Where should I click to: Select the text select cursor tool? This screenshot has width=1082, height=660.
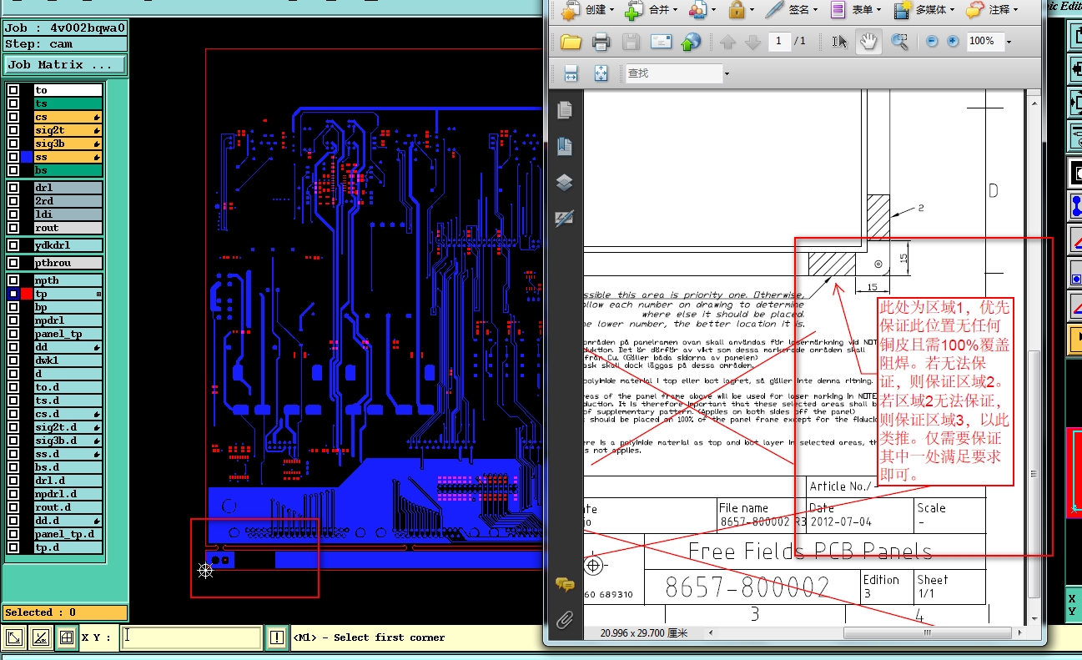pos(840,42)
